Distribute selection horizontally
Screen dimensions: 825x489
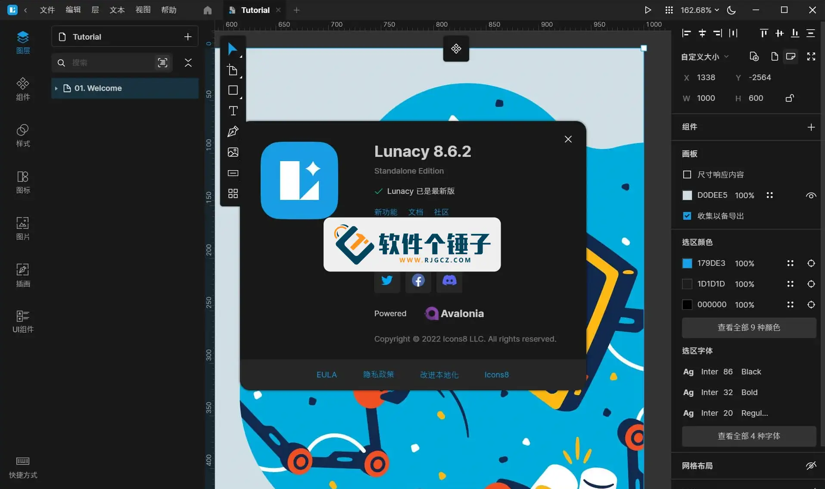pos(733,33)
